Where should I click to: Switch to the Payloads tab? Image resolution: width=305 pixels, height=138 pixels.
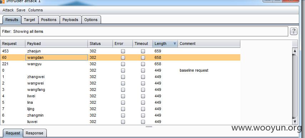tap(70, 20)
